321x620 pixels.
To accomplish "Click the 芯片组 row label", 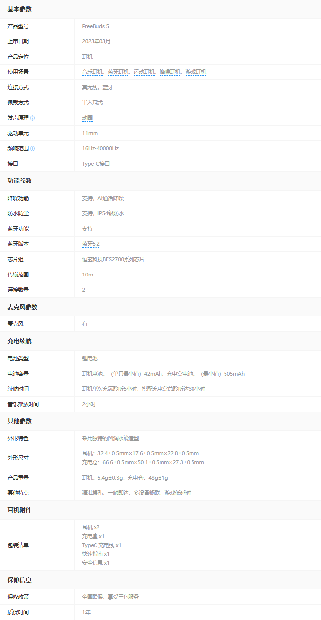I will [x=15, y=259].
